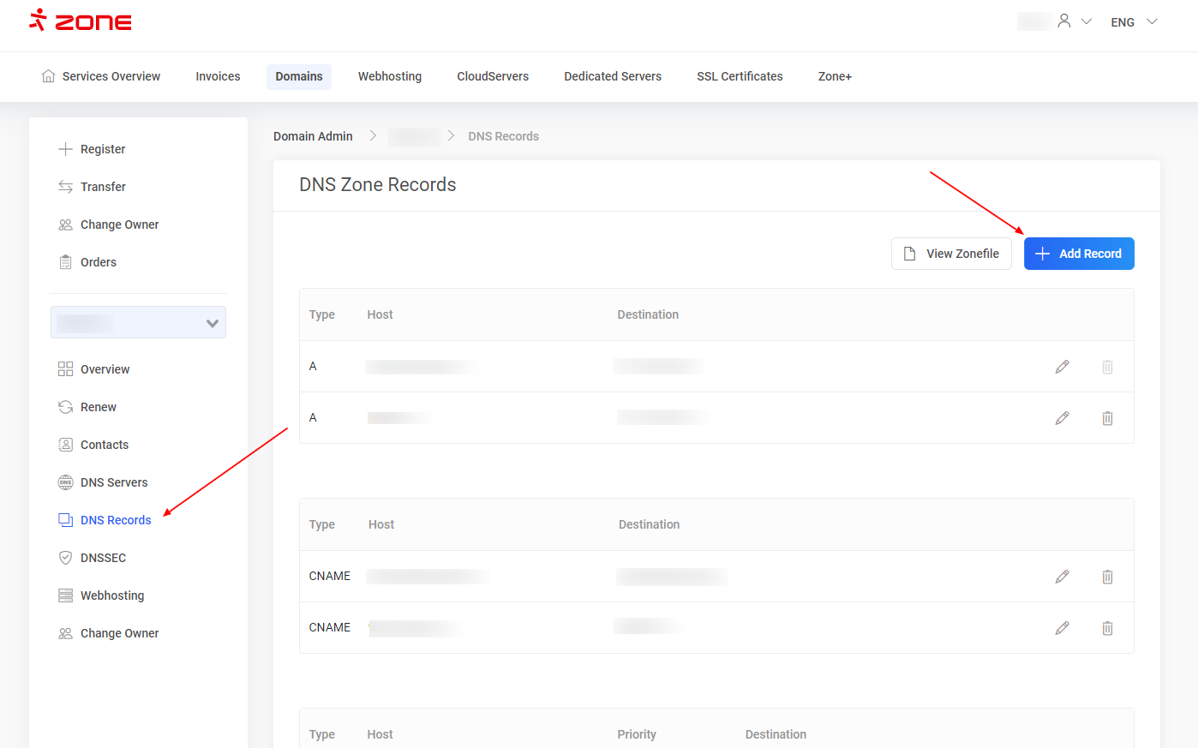This screenshot has width=1198, height=748.
Task: Open DNSSEC via the shield icon
Action: [x=65, y=558]
